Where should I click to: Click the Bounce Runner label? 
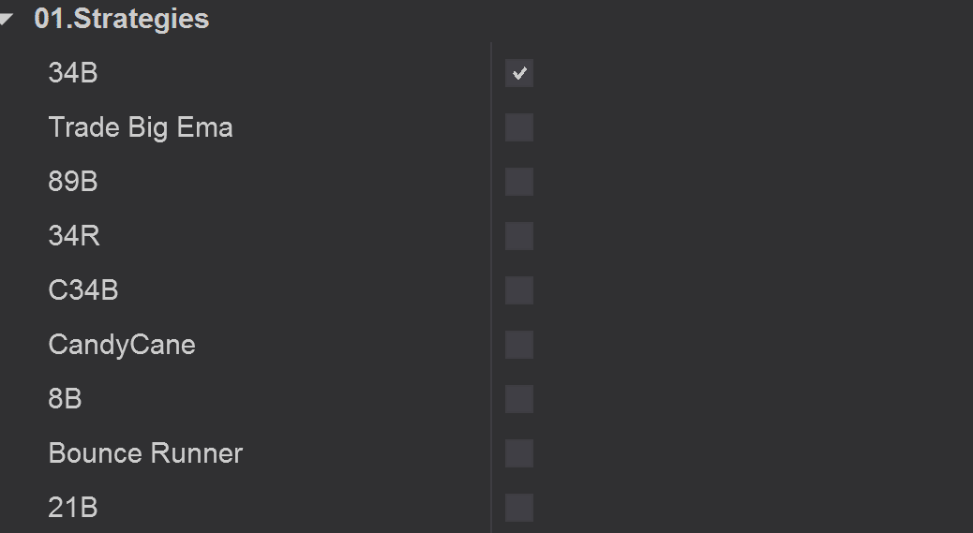[145, 453]
